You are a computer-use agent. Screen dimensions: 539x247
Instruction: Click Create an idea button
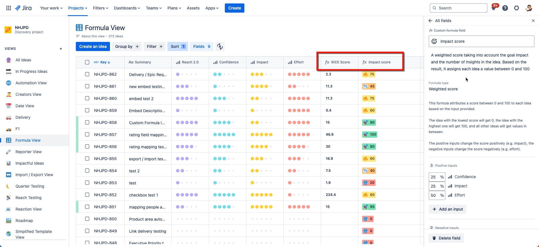pyautogui.click(x=93, y=46)
